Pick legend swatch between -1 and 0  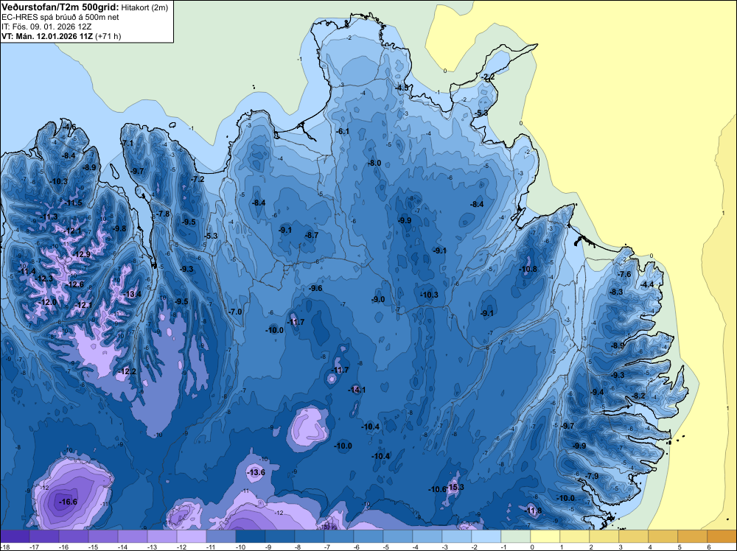516,536
